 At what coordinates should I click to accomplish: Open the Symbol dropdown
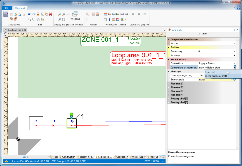[x=235, y=43]
